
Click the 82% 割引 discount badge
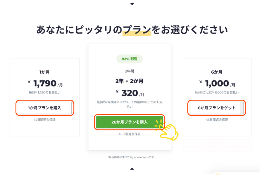(x=129, y=59)
